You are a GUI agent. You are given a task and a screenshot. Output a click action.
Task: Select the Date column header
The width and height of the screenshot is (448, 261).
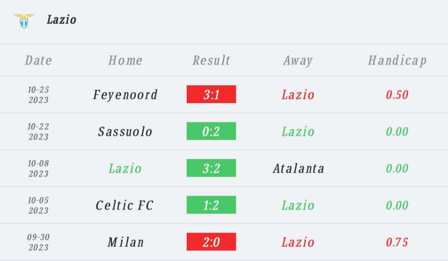tap(38, 60)
